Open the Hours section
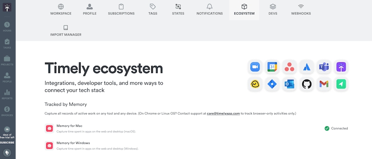 pyautogui.click(x=7, y=27)
